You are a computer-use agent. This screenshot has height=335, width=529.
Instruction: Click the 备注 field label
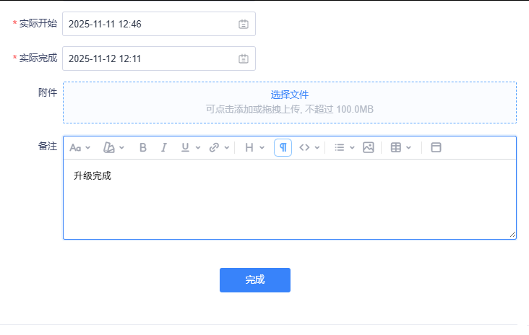[x=48, y=147]
